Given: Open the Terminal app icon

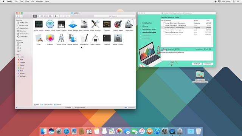Looking at the screenshot, I should pos(107,38).
